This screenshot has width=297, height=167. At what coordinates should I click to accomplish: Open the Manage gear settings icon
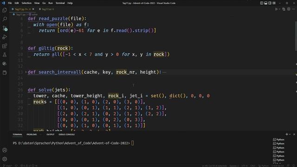pyautogui.click(x=5, y=159)
